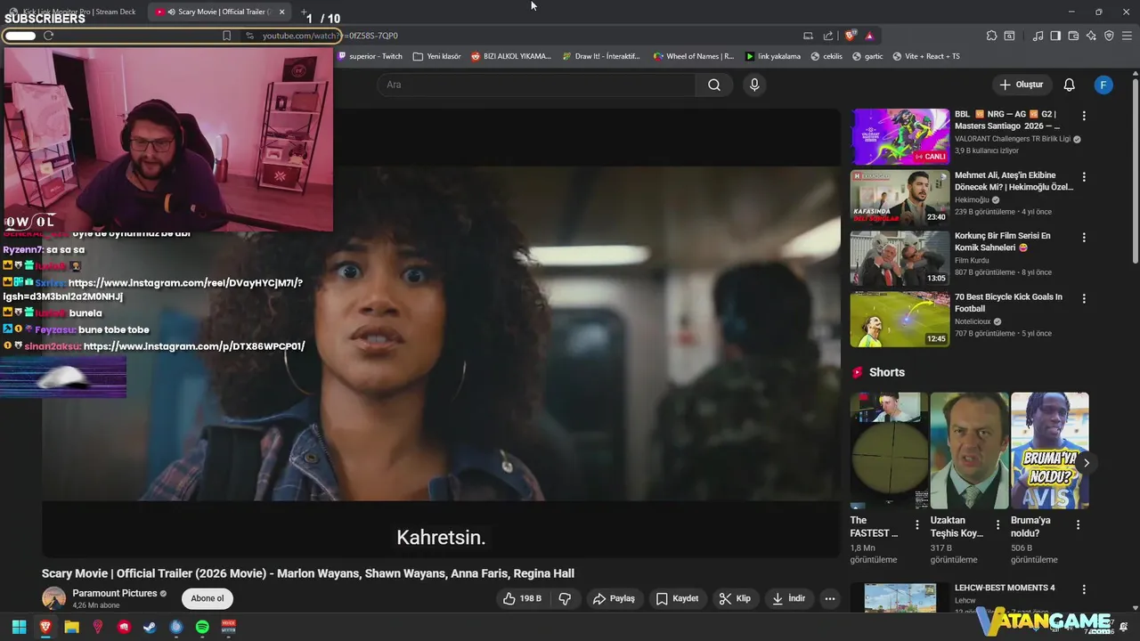Open the 70 Best Bicycle Kick Goals title
Viewport: 1140px width, 641px height.
pyautogui.click(x=1008, y=303)
